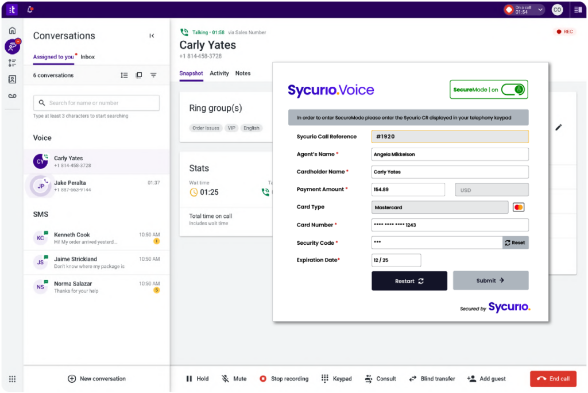Image resolution: width=588 pixels, height=393 pixels.
Task: Click the sort list icon
Action: [x=124, y=75]
